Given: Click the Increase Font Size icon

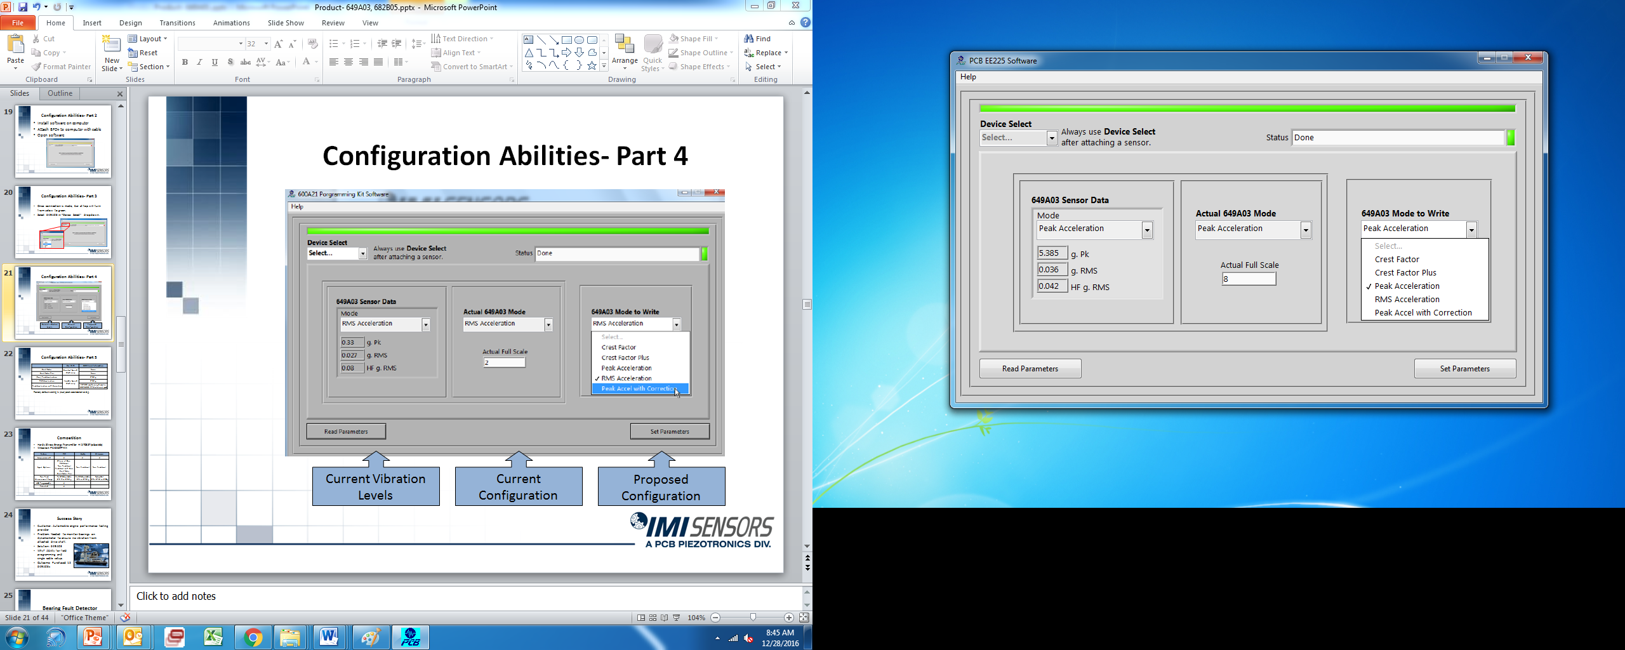Looking at the screenshot, I should (x=278, y=44).
